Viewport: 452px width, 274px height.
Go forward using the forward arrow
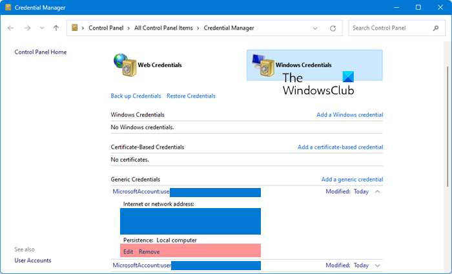pyautogui.click(x=27, y=28)
